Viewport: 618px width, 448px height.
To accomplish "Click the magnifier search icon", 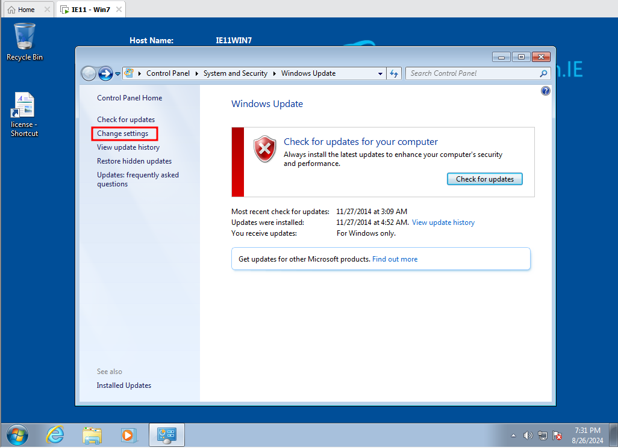I will pyautogui.click(x=543, y=73).
